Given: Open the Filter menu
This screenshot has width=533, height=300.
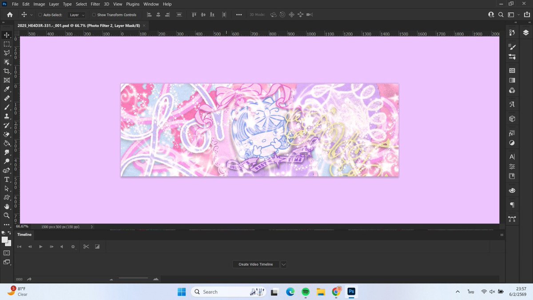Looking at the screenshot, I should 95,4.
